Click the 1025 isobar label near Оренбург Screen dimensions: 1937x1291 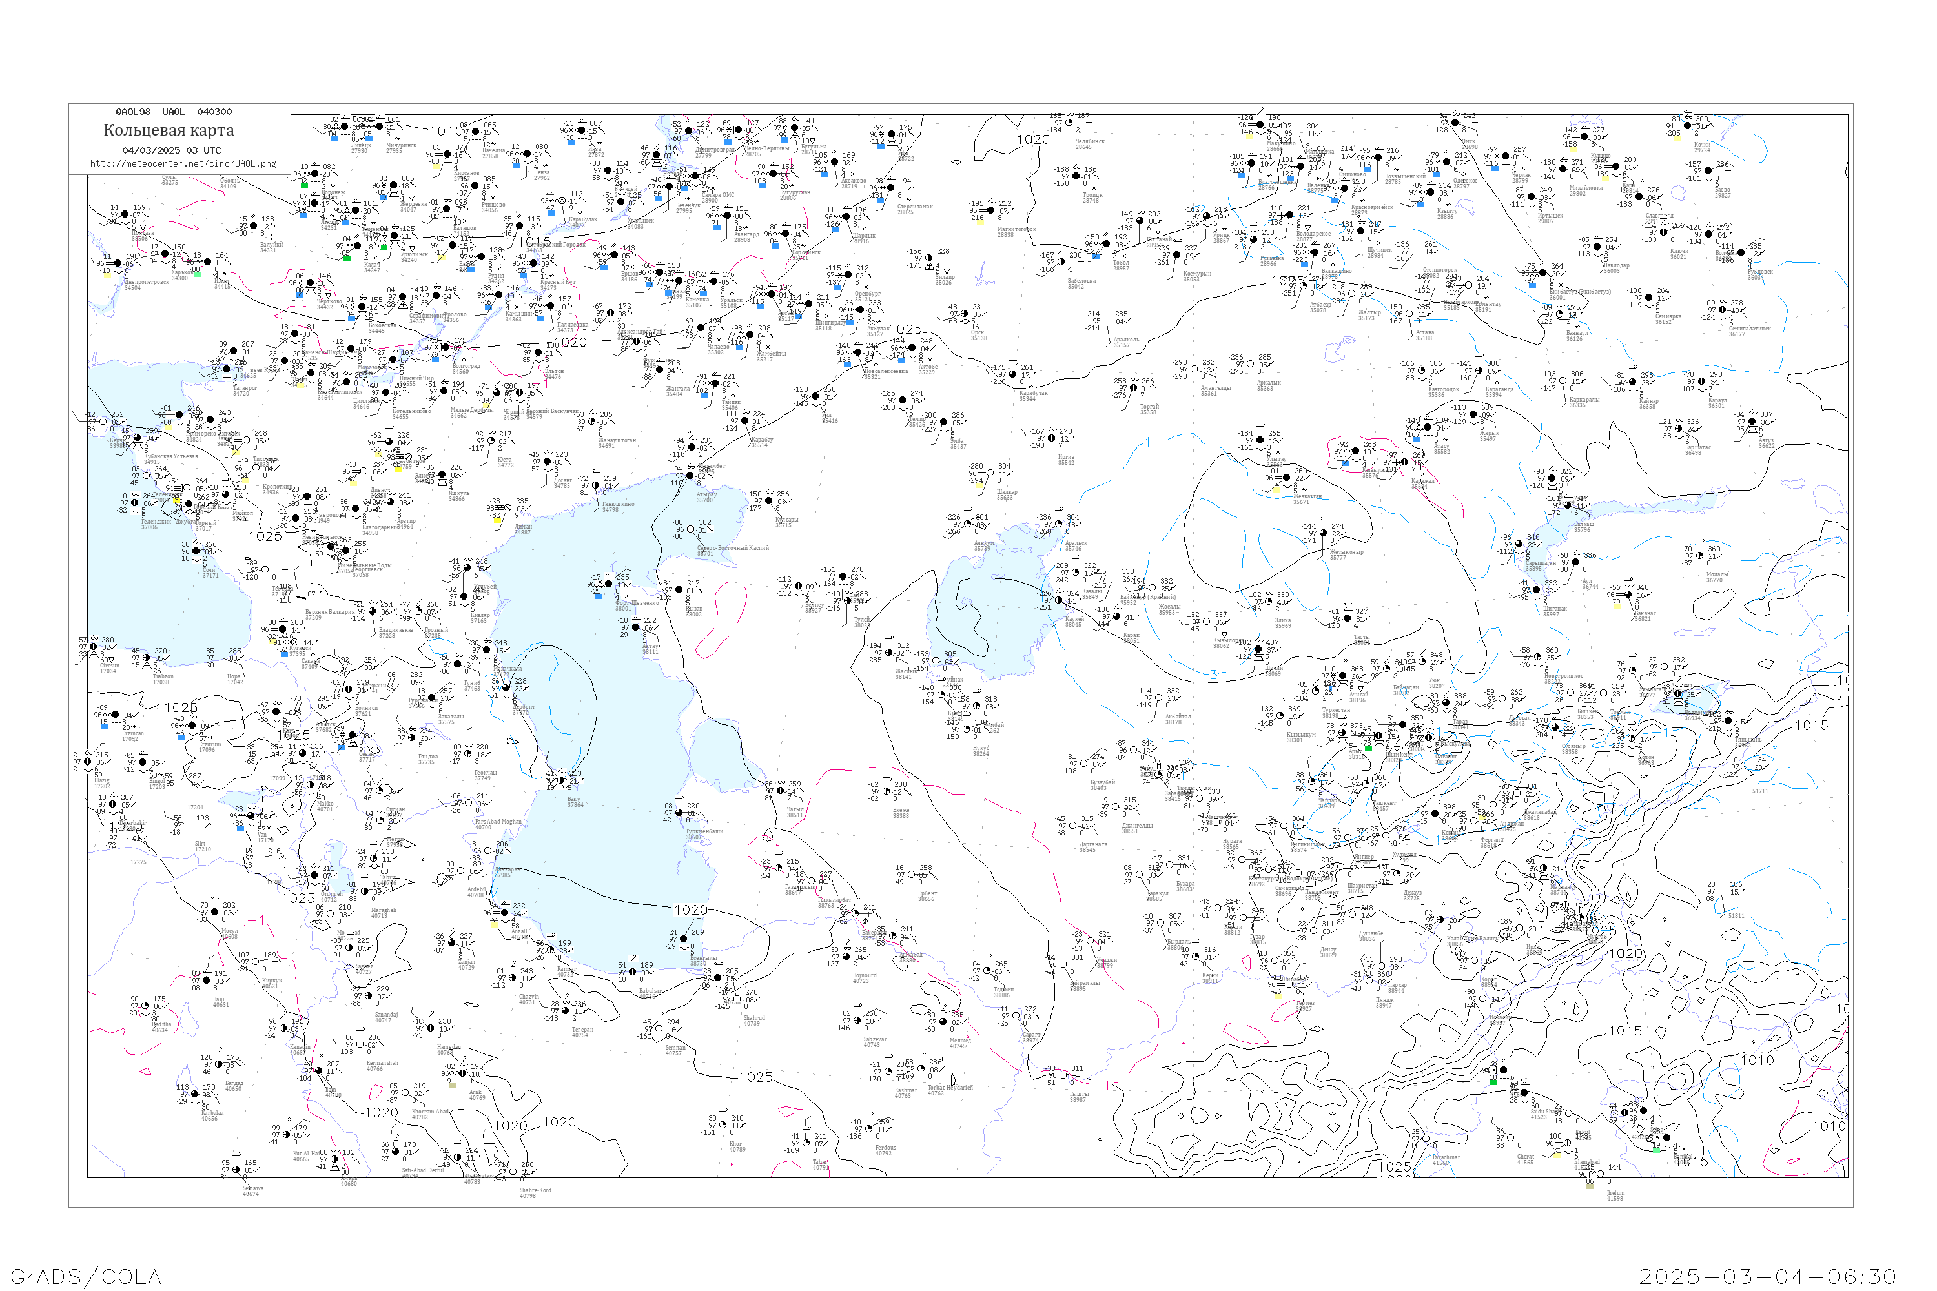[905, 329]
